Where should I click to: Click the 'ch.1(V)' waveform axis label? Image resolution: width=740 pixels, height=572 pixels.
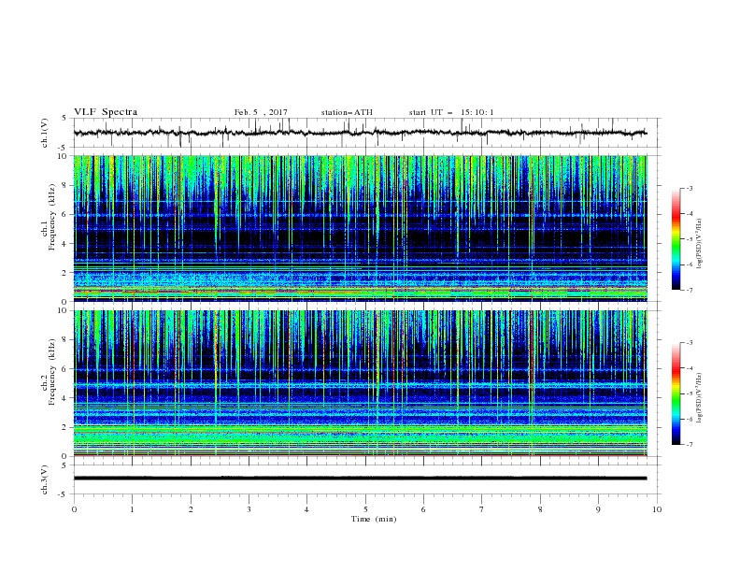[x=45, y=133]
